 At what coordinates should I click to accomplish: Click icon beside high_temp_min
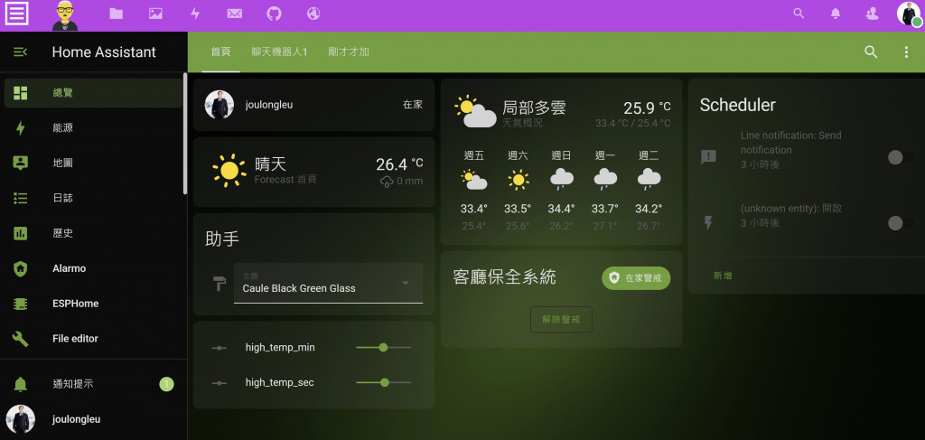pos(219,348)
